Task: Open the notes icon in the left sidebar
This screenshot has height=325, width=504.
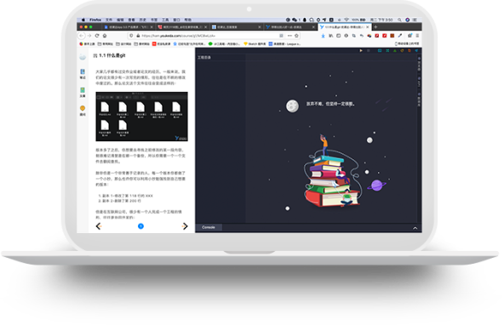Action: pos(83,73)
